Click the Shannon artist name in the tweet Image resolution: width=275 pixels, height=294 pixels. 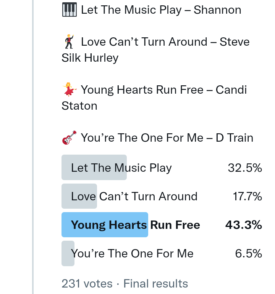coord(217,10)
